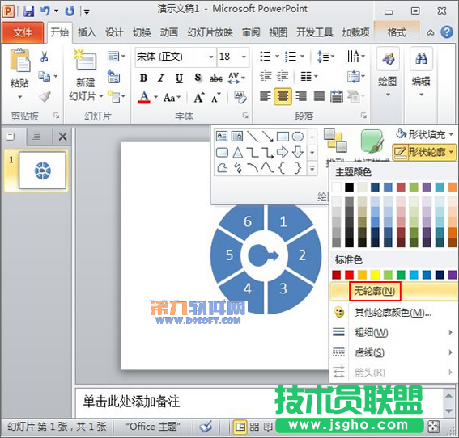Toggle Bold formatting
Viewport: 459px width, 438px height.
(143, 78)
